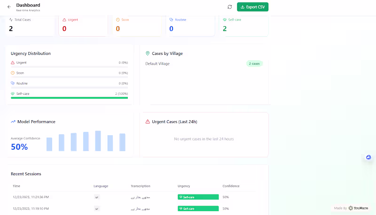376x215 pixels.
Task: Click the No urgent cases message
Action: 204,139
